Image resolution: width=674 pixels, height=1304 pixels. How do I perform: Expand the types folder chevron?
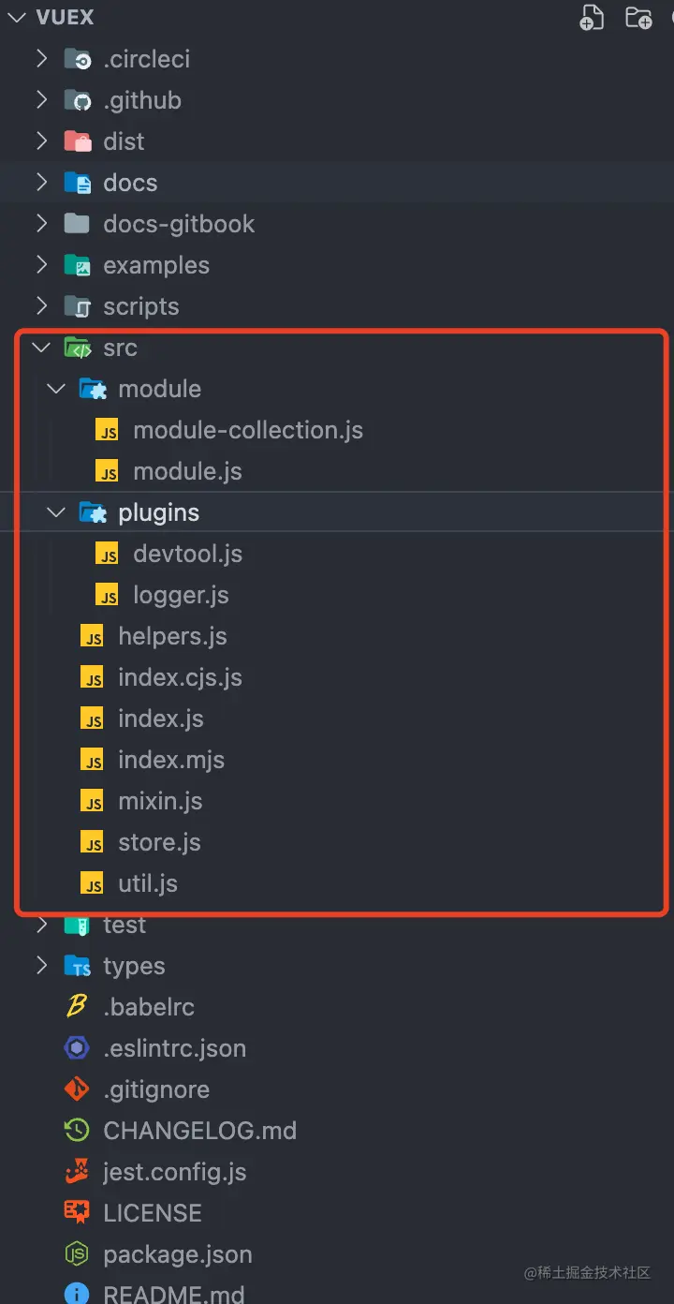41,966
